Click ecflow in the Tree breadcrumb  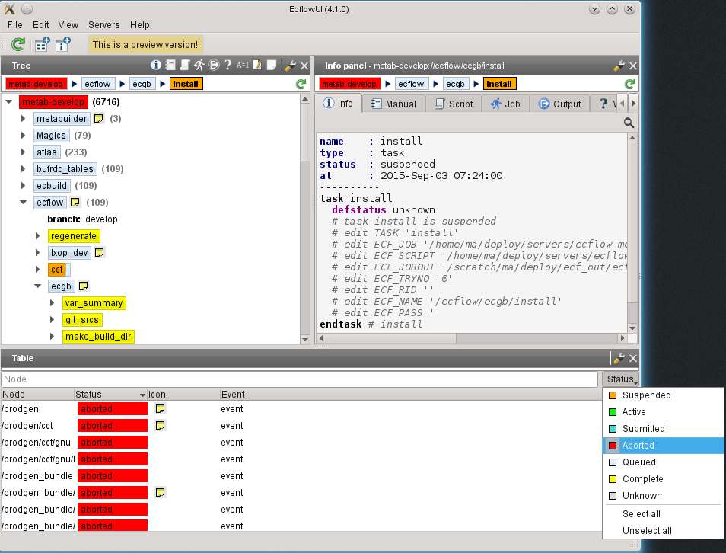[x=97, y=84]
